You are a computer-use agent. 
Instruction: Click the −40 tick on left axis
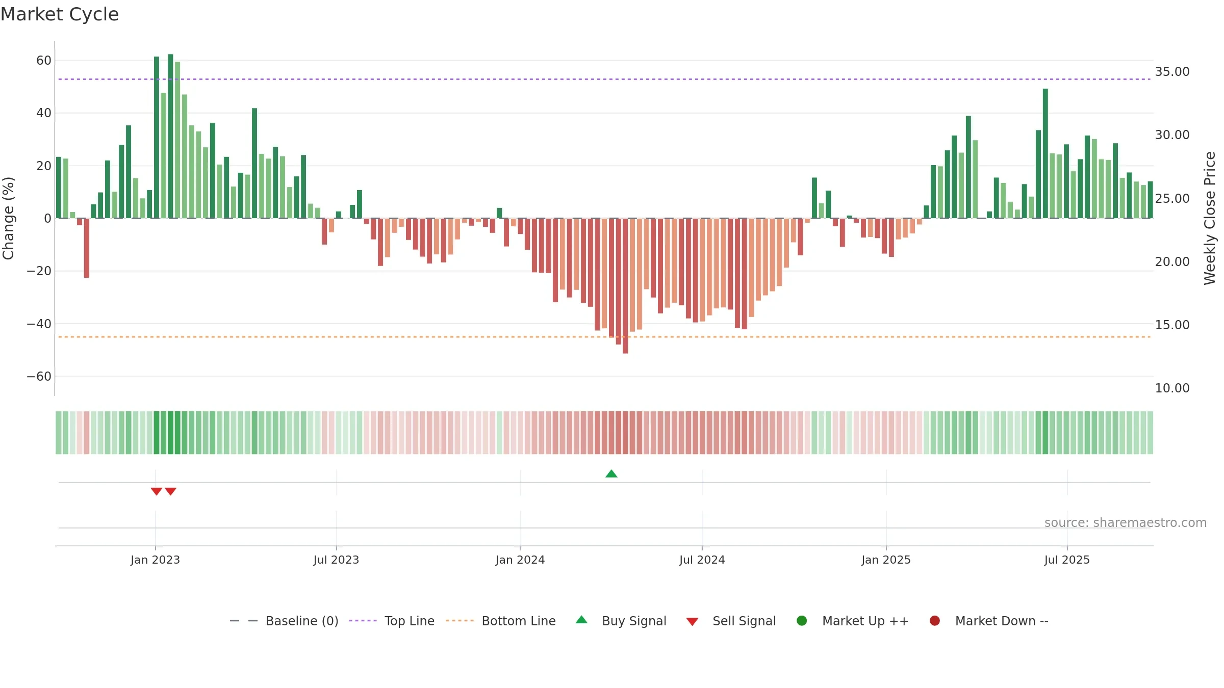(39, 324)
